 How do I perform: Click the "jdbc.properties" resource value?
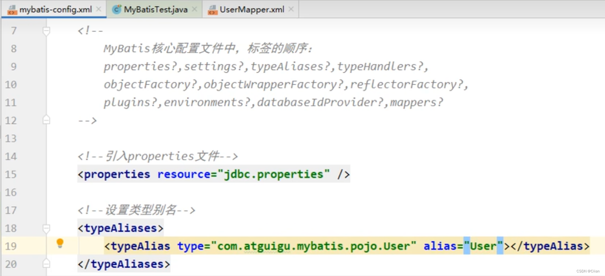point(274,174)
